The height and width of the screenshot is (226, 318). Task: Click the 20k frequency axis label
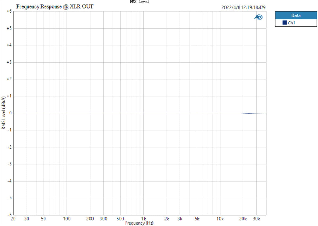(242, 219)
